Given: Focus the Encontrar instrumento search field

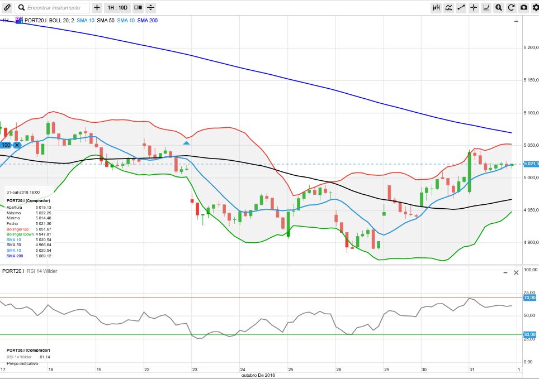Looking at the screenshot, I should point(53,8).
